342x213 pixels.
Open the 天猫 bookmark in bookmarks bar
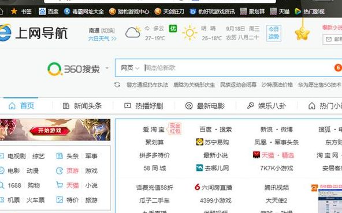coord(280,12)
